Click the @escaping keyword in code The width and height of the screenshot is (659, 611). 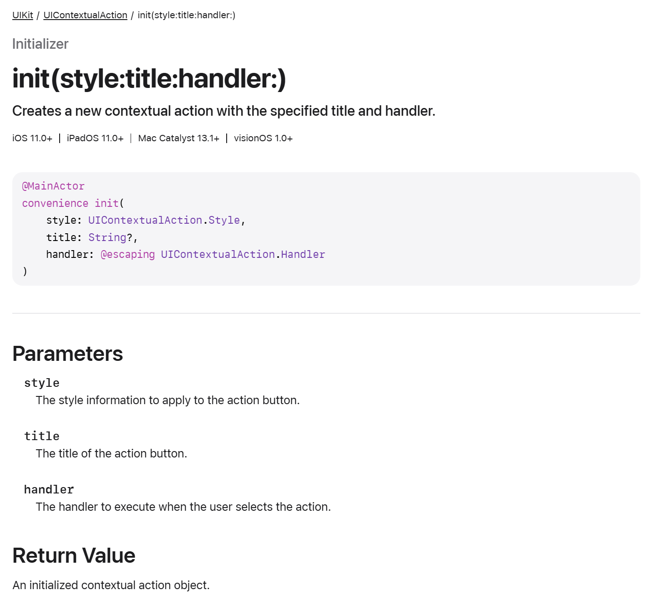tap(128, 254)
